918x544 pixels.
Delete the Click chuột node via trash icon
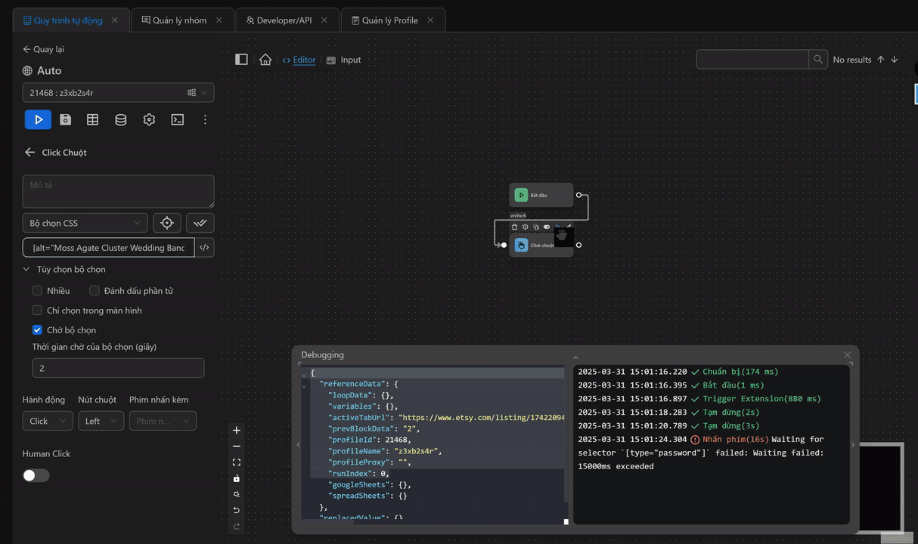coord(514,227)
